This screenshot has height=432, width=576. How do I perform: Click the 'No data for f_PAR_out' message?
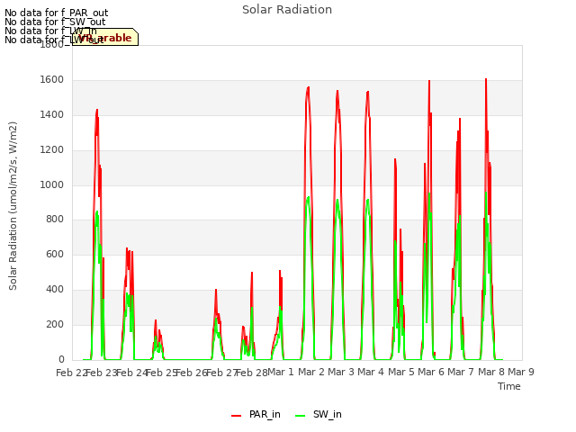pos(56,13)
